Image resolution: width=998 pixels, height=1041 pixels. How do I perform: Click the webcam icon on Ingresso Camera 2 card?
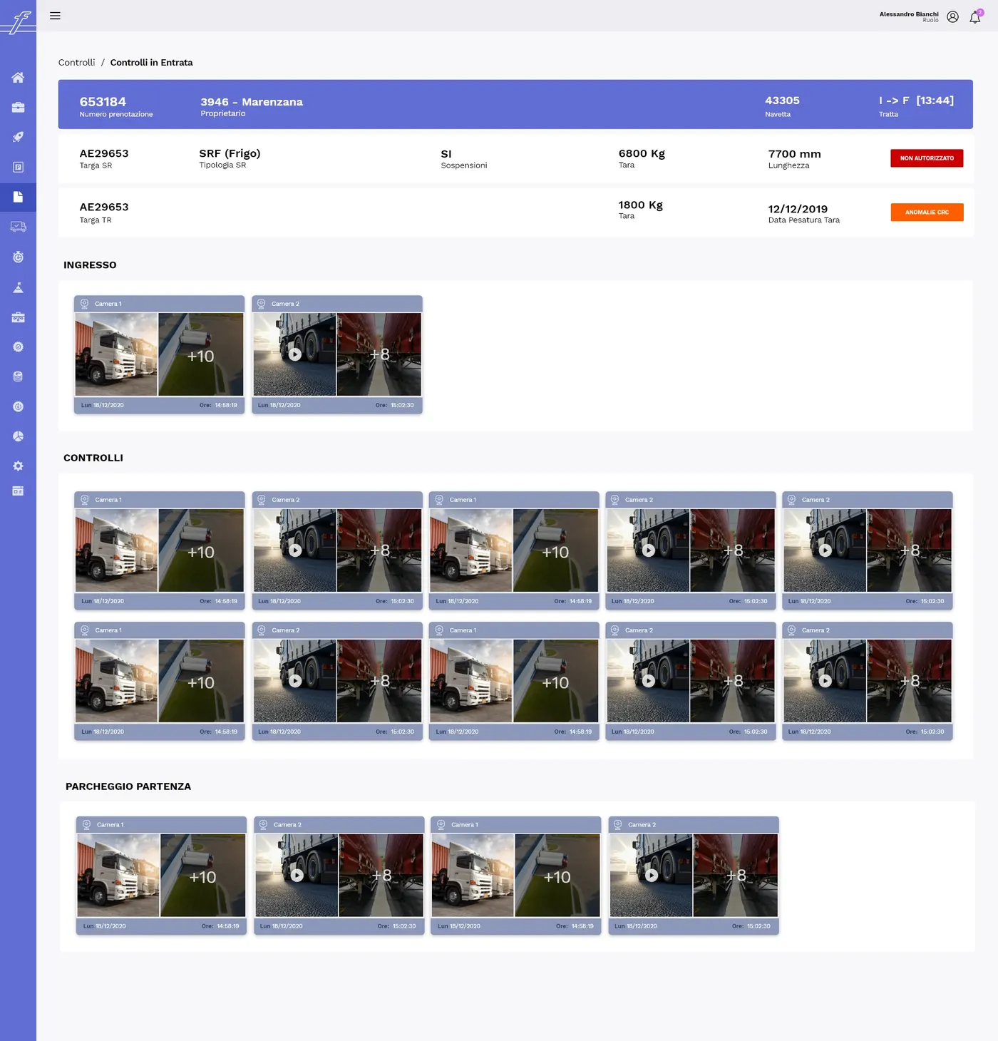[261, 304]
